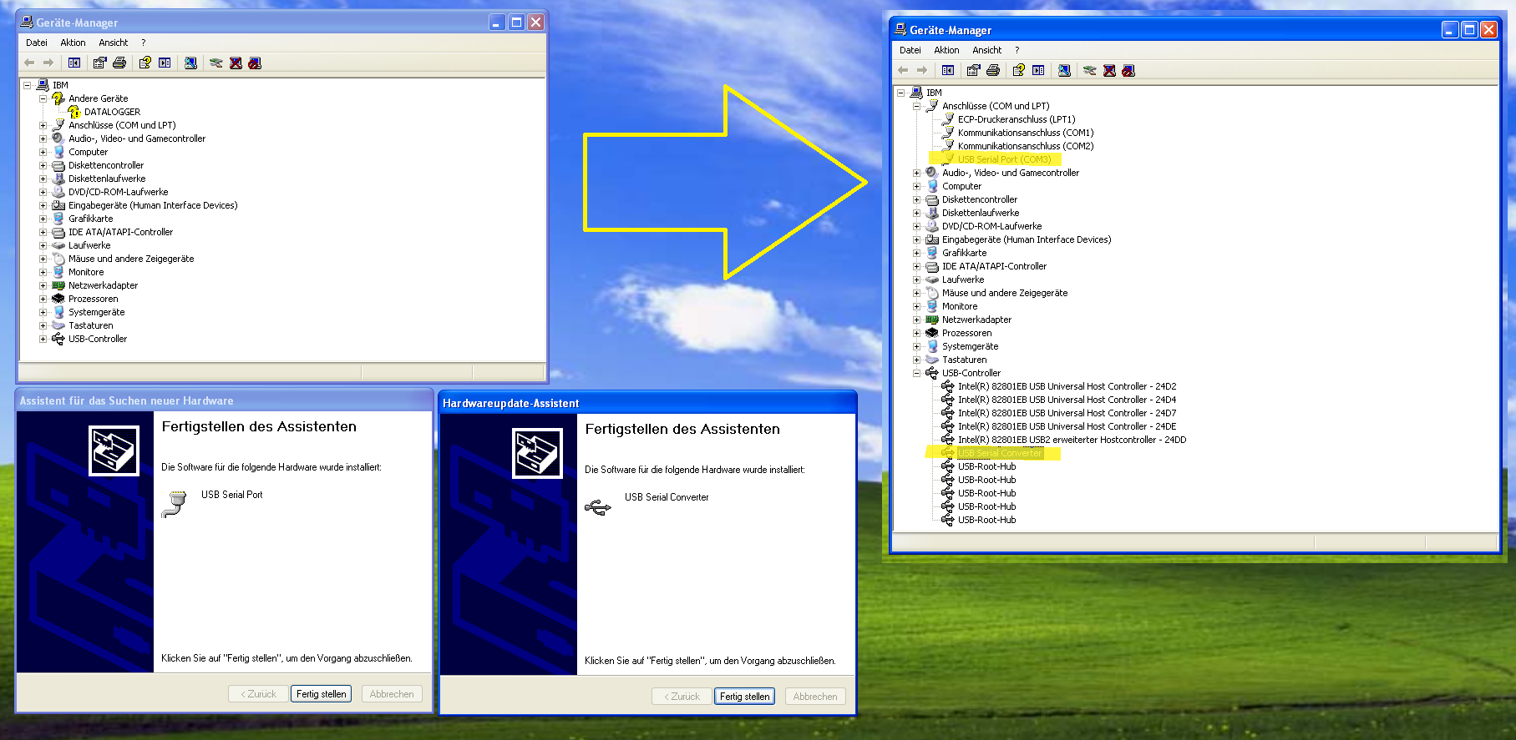Toggle console tree icon in right Geräte-Manager toolbar
This screenshot has width=1516, height=740.
click(x=948, y=70)
